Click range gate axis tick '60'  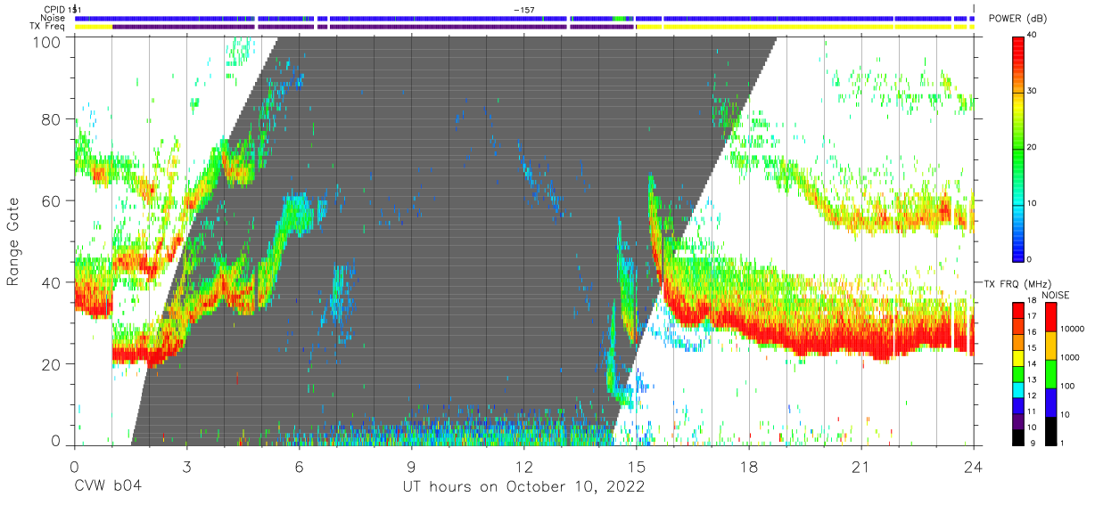click(53, 200)
